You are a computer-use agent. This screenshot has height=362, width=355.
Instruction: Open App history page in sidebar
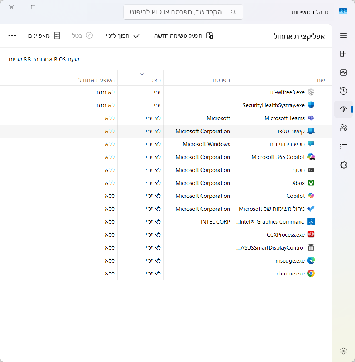(x=344, y=91)
